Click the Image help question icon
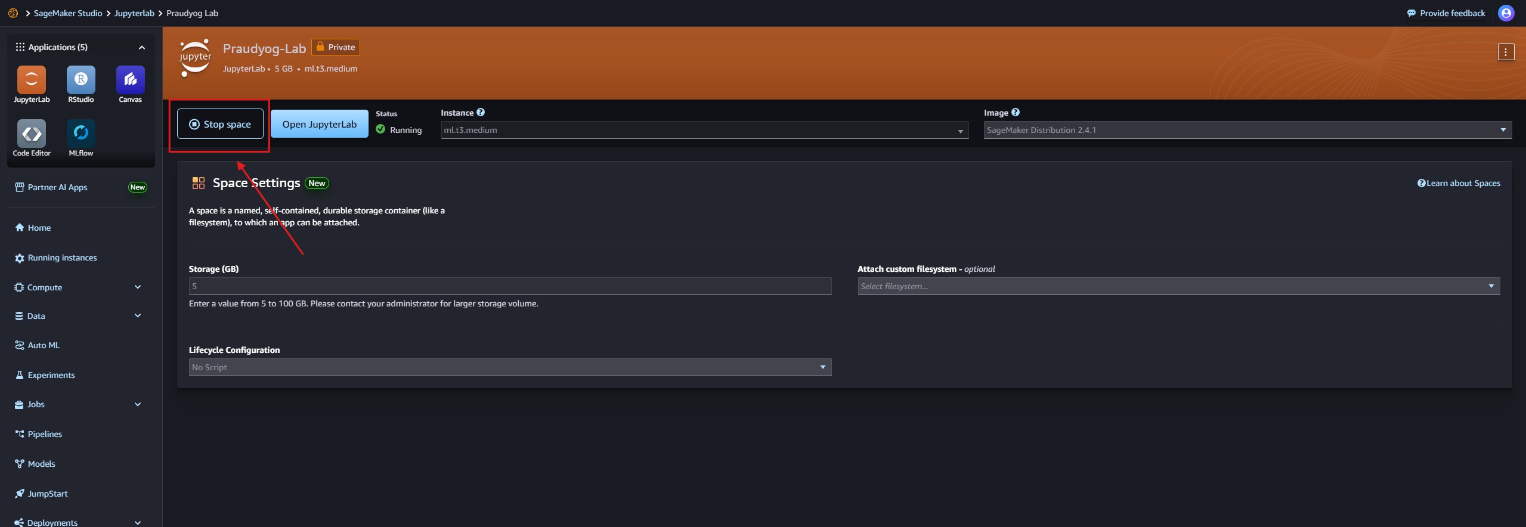The height and width of the screenshot is (527, 1526). click(1016, 112)
